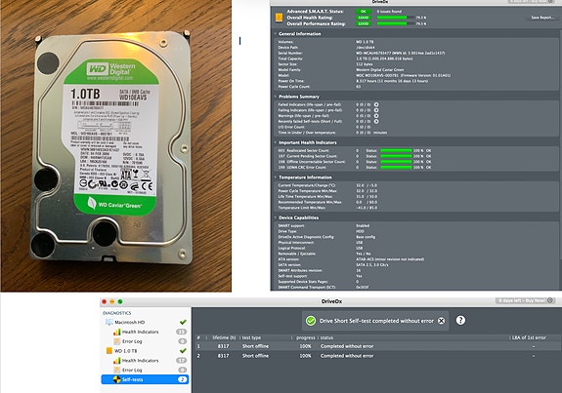Image resolution: width=562 pixels, height=393 pixels.
Task: Collapse the Problems Summary section
Action: pyautogui.click(x=276, y=97)
